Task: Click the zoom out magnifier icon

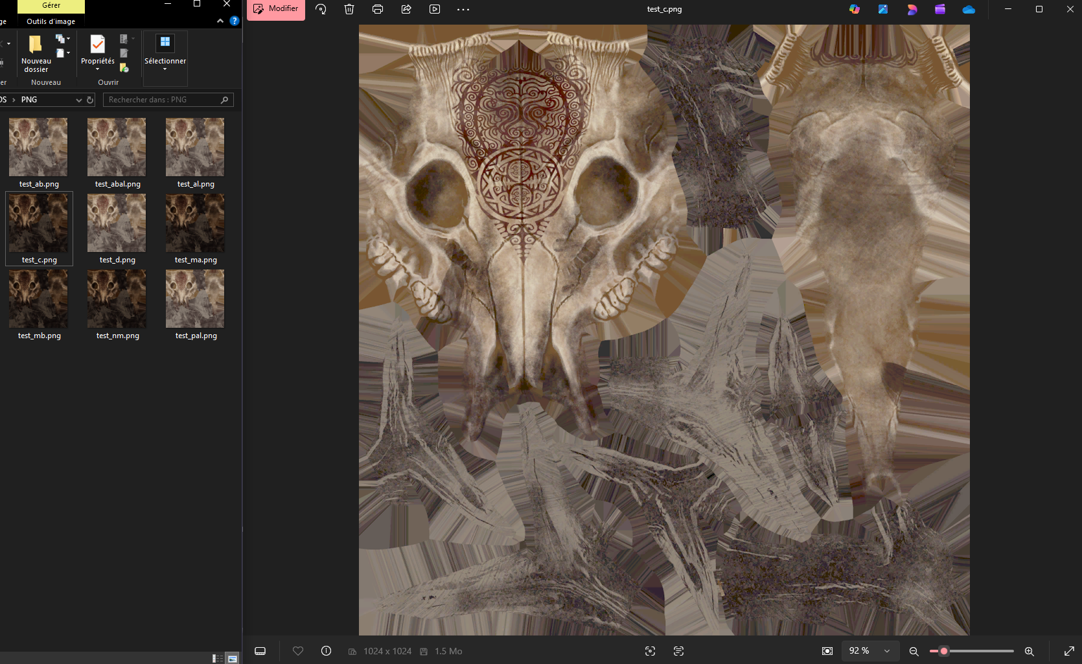Action: [x=914, y=651]
